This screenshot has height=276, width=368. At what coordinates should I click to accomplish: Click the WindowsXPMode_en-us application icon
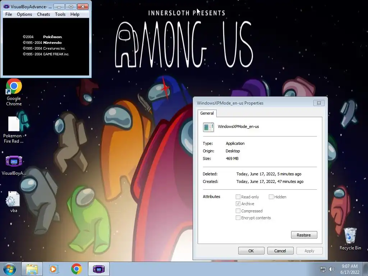208,127
